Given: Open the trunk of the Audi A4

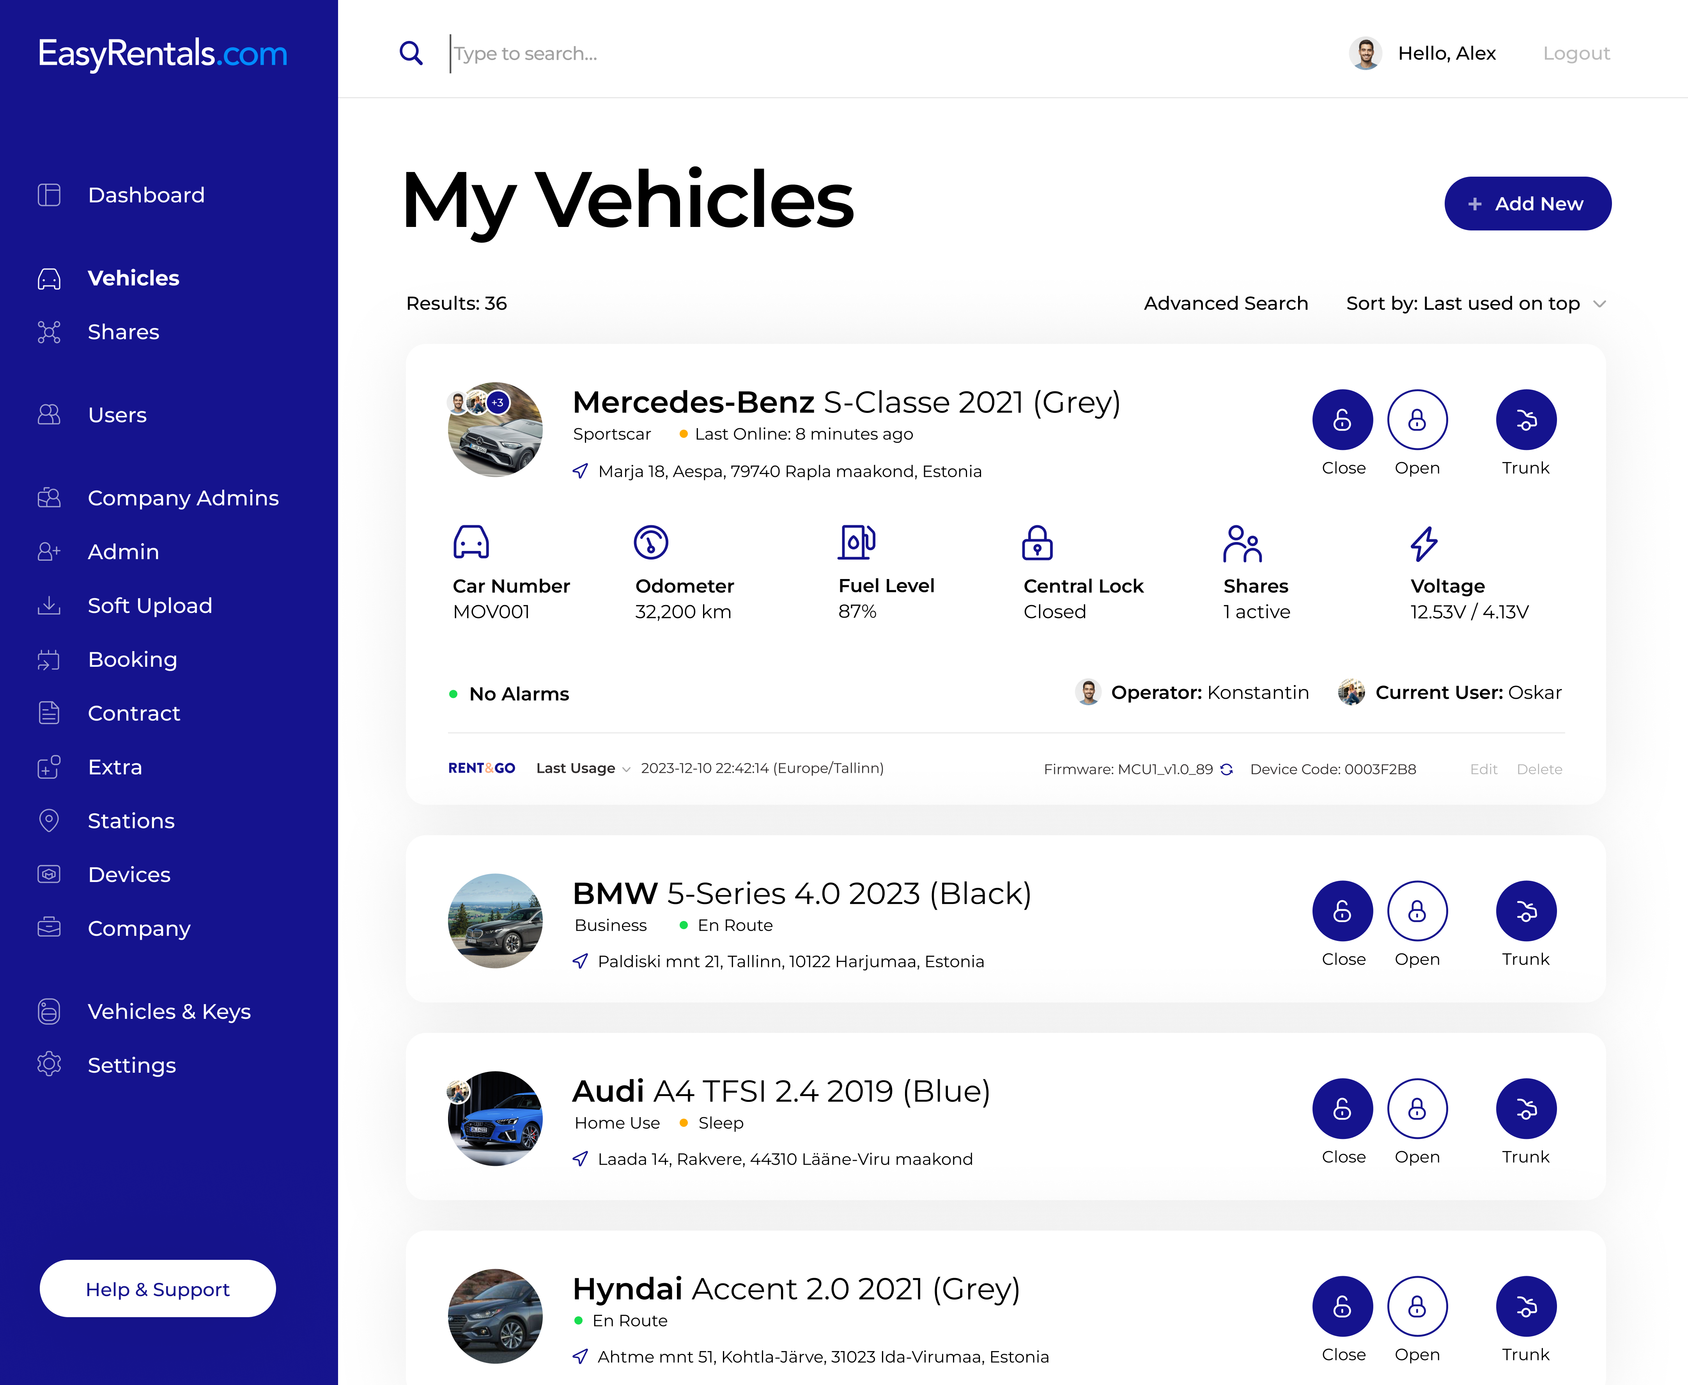Looking at the screenshot, I should [1525, 1108].
